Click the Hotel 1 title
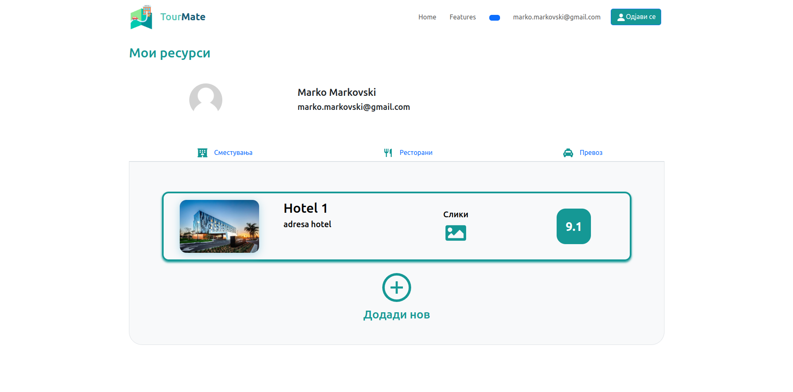The image size is (793, 392). [305, 208]
